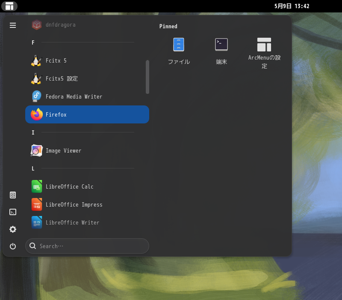This screenshot has width=342, height=300.
Task: Click the L section header letter
Action: point(33,168)
